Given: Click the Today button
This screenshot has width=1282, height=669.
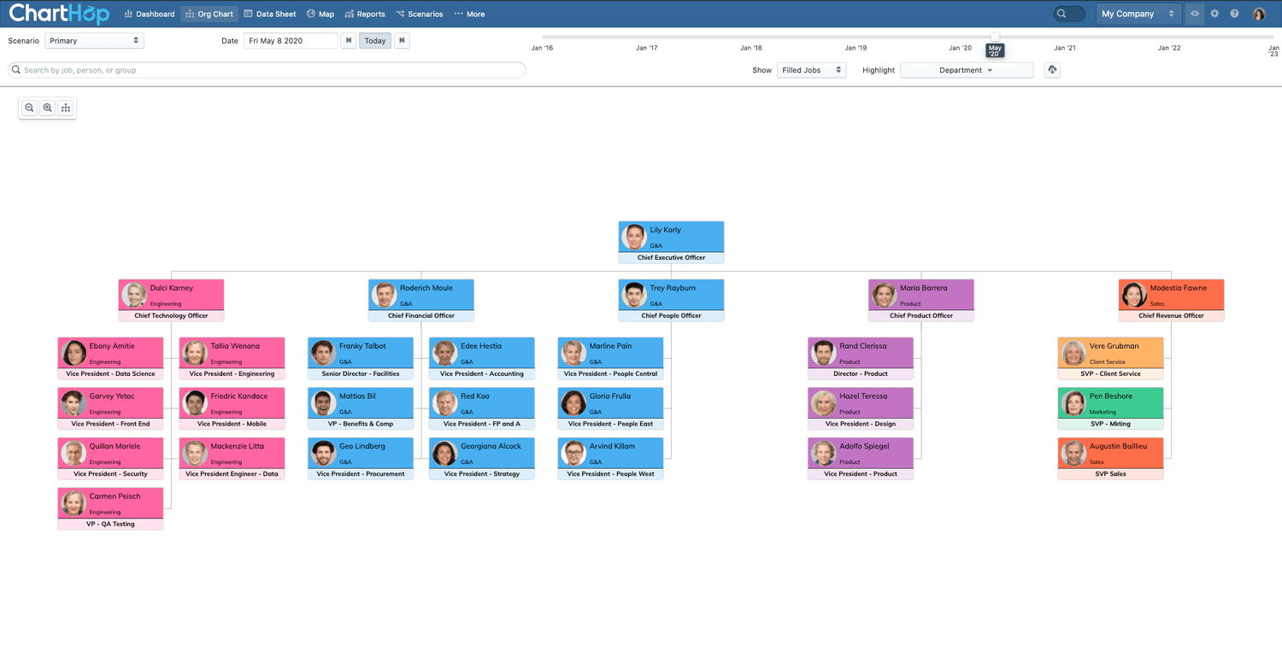Looking at the screenshot, I should click(x=375, y=40).
